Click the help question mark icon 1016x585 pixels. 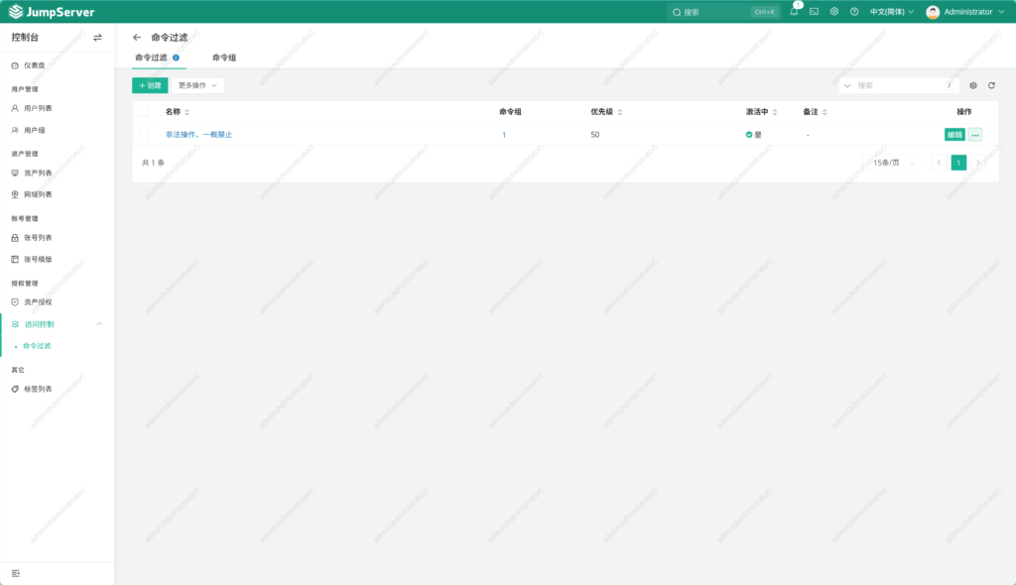(x=855, y=11)
